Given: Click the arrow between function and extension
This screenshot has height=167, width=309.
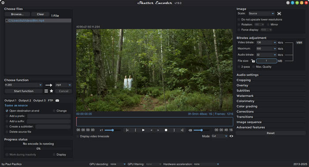Looking at the screenshot, I should coord(49,85).
